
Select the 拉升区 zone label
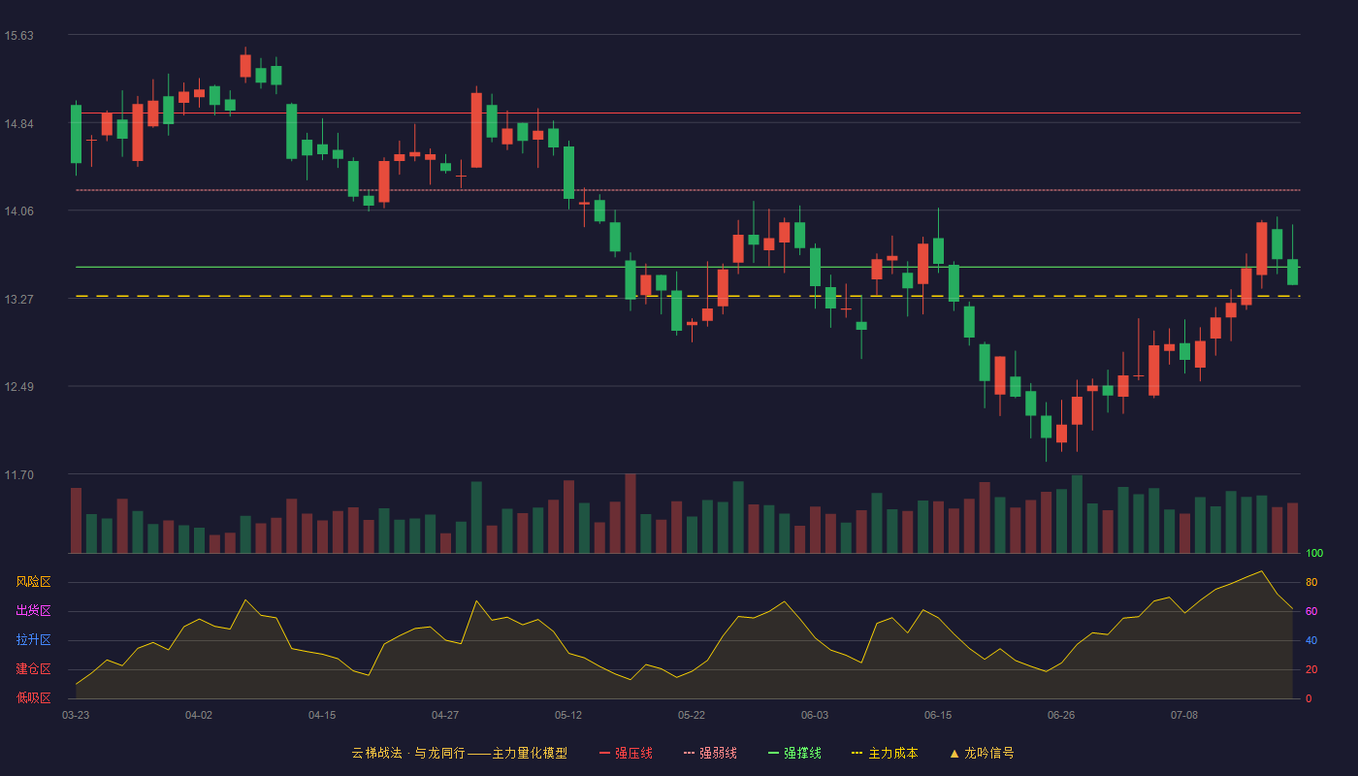(x=33, y=640)
